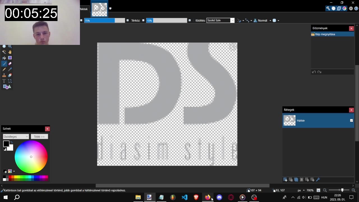Select the Paint Bucket tool

[4, 58]
